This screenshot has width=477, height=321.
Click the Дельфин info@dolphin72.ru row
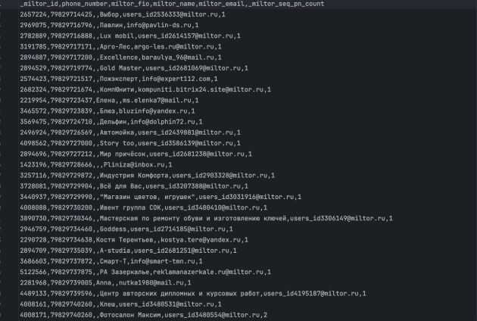pos(111,122)
